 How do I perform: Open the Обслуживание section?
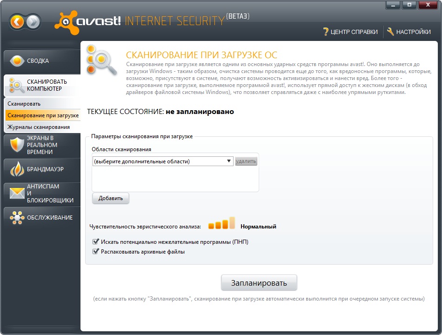click(42, 218)
